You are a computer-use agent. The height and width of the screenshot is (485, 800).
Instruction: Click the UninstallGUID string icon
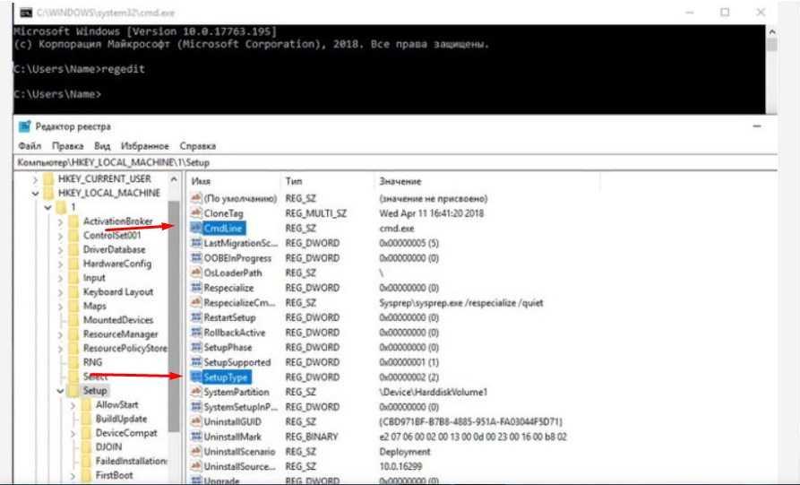coord(196,421)
